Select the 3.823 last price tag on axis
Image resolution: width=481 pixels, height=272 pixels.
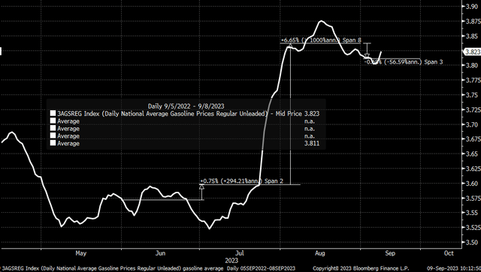tap(473, 52)
